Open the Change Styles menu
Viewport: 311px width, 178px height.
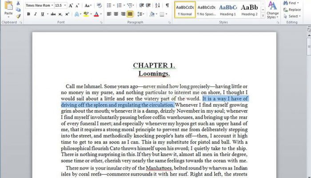click(x=272, y=9)
